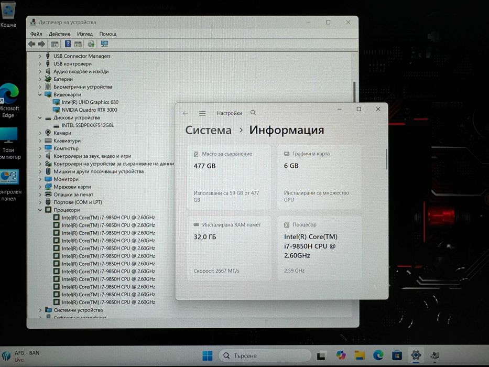The height and width of the screenshot is (367, 489).
Task: Switch to Settings gear on taskbar
Action: tap(416, 355)
